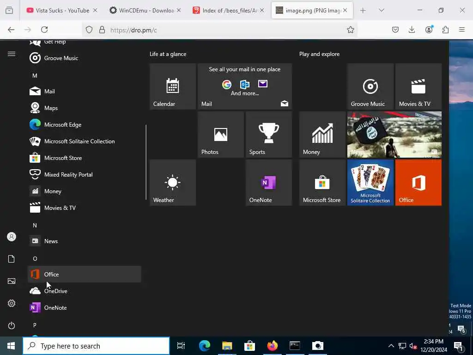Viewport: 473px width, 355px height.
Task: Click the Windows Start button
Action: [11, 346]
